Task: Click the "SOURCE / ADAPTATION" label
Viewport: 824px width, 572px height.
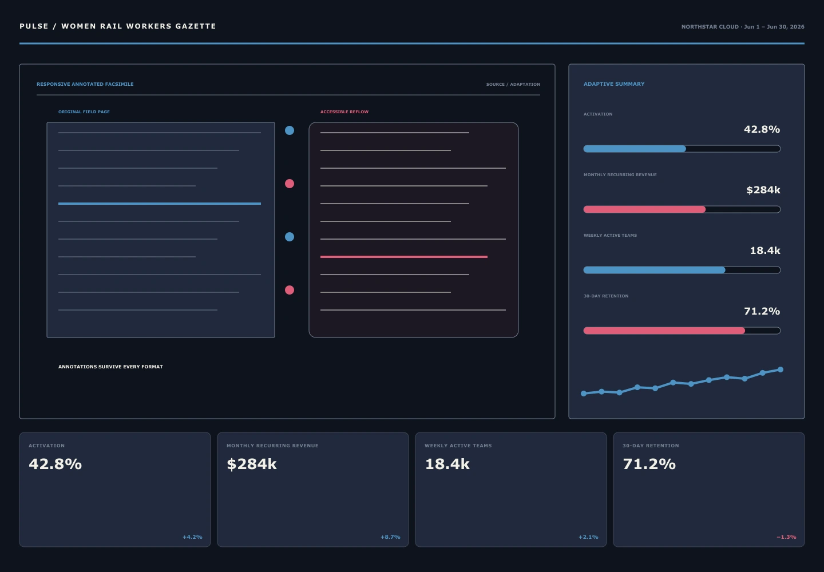Action: (x=513, y=85)
